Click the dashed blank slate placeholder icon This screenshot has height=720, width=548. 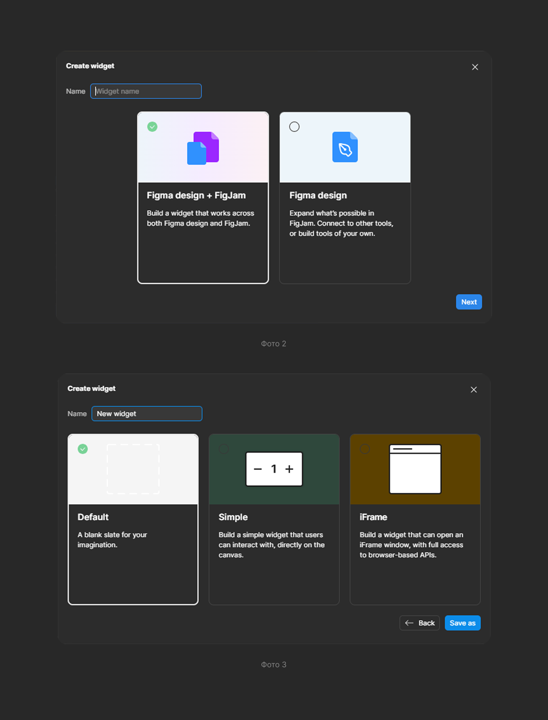[x=133, y=469]
